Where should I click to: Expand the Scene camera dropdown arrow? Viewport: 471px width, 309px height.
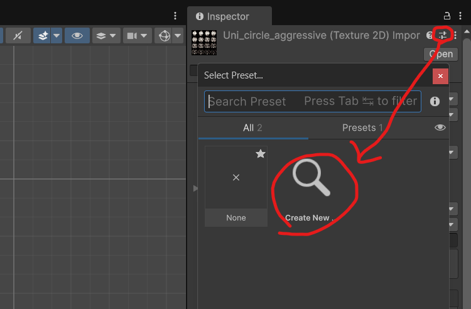(144, 36)
